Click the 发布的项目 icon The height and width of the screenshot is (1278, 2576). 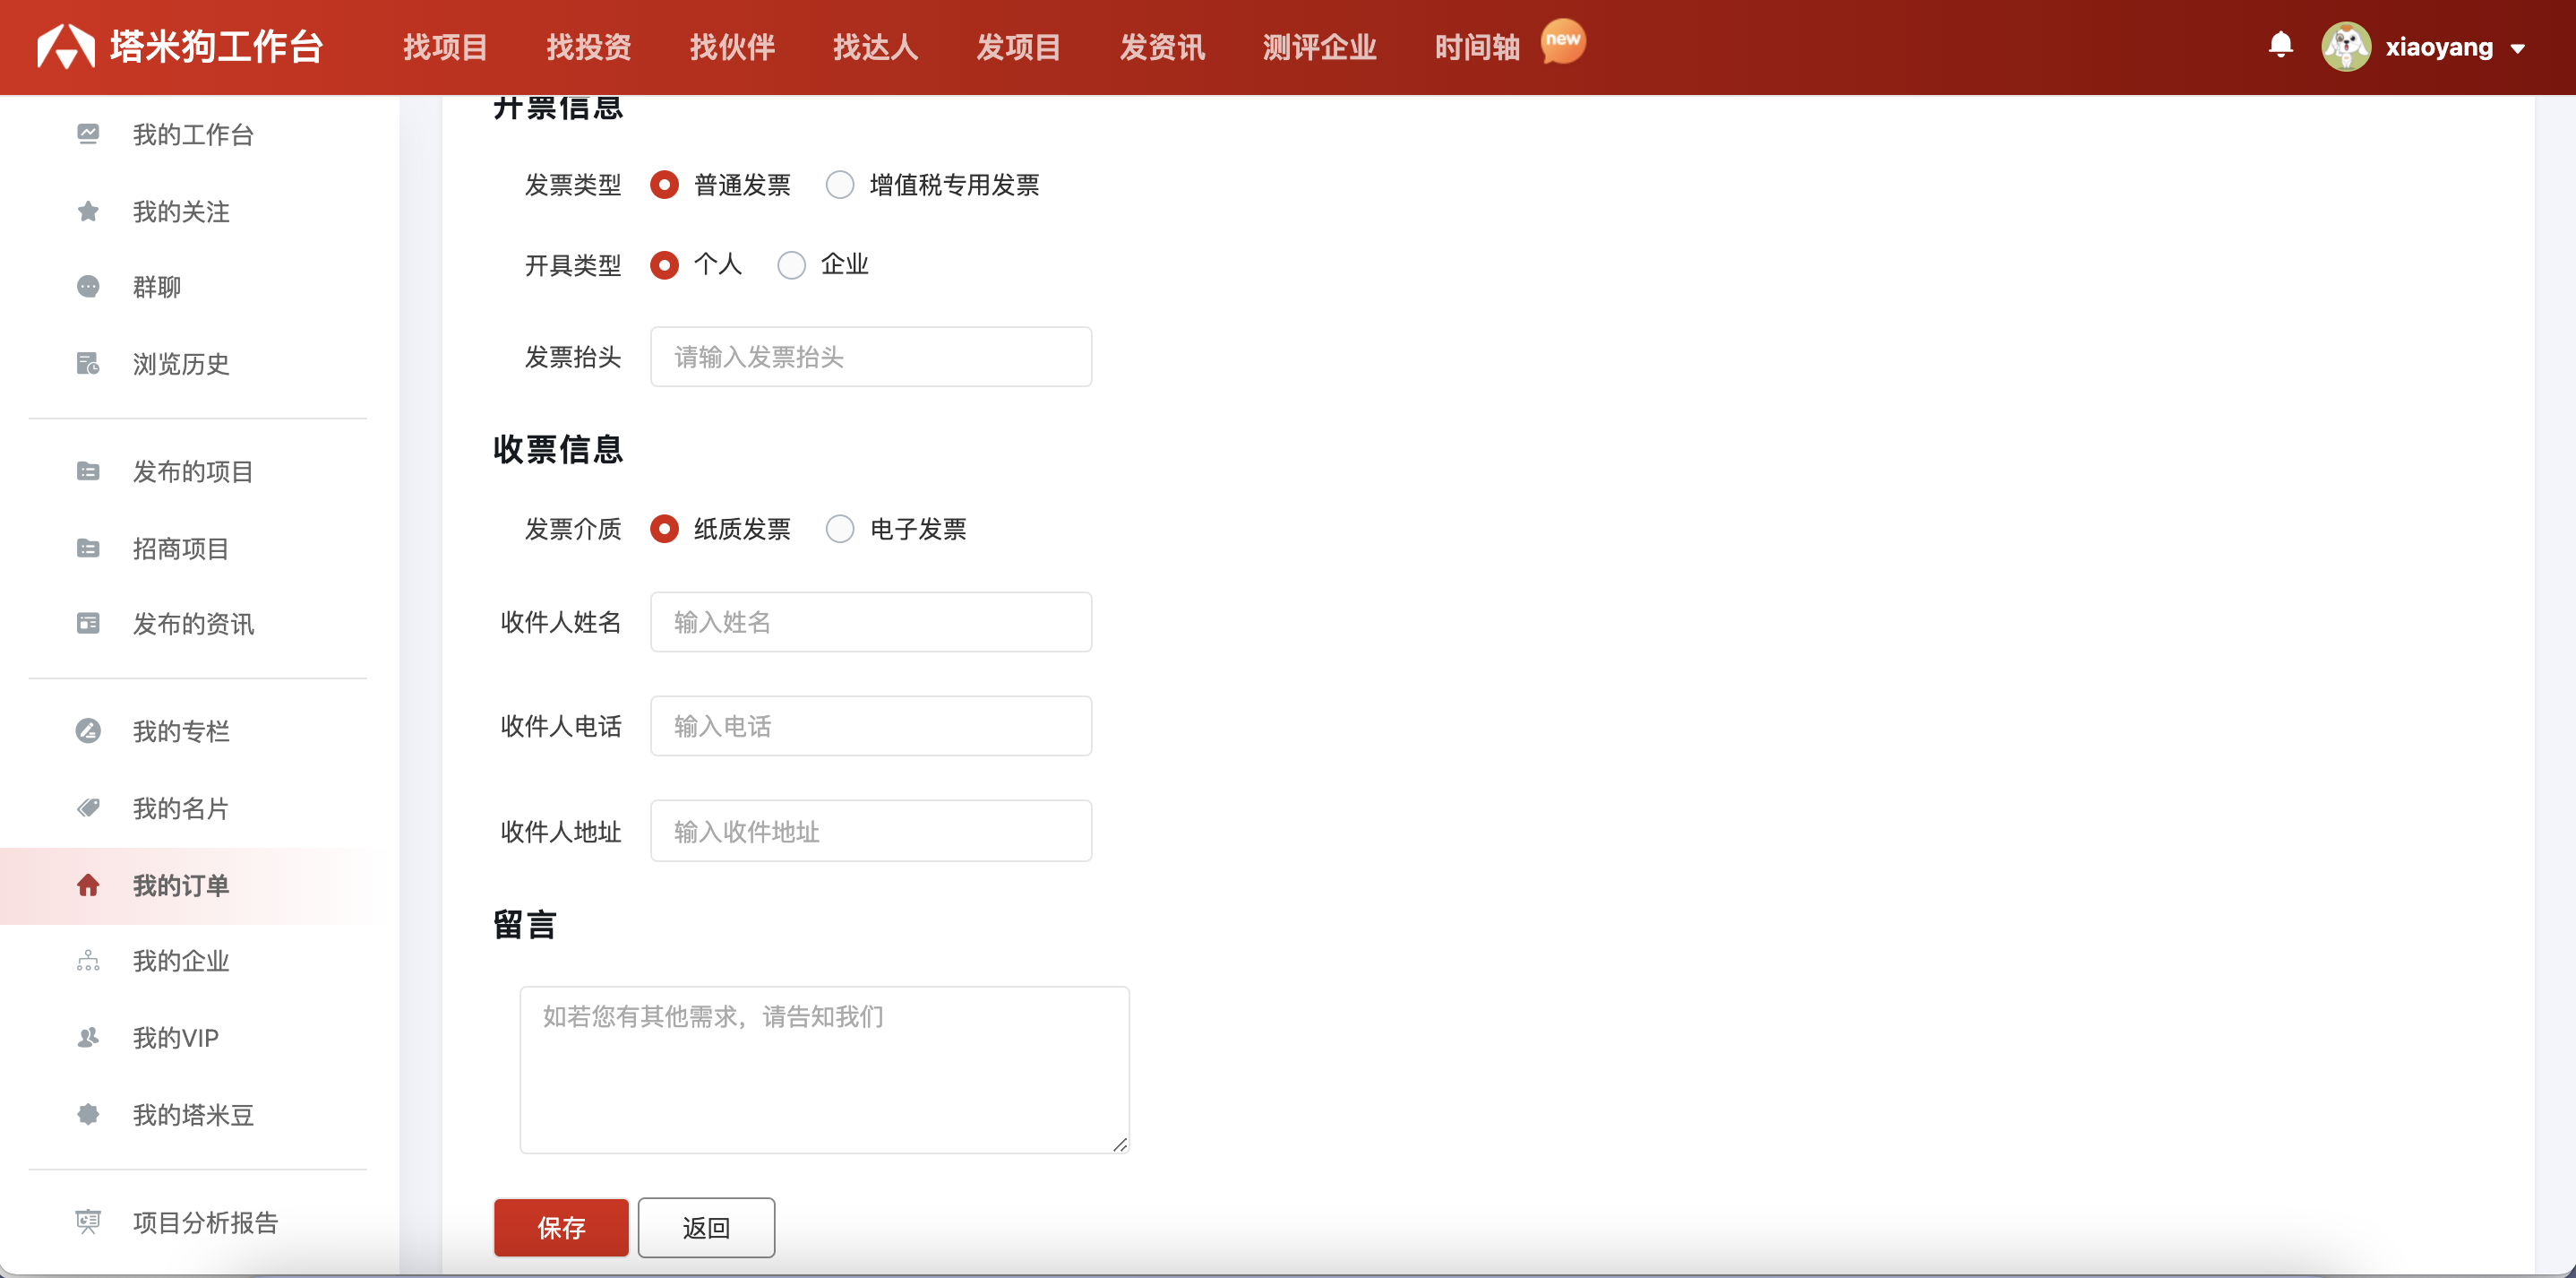[88, 471]
